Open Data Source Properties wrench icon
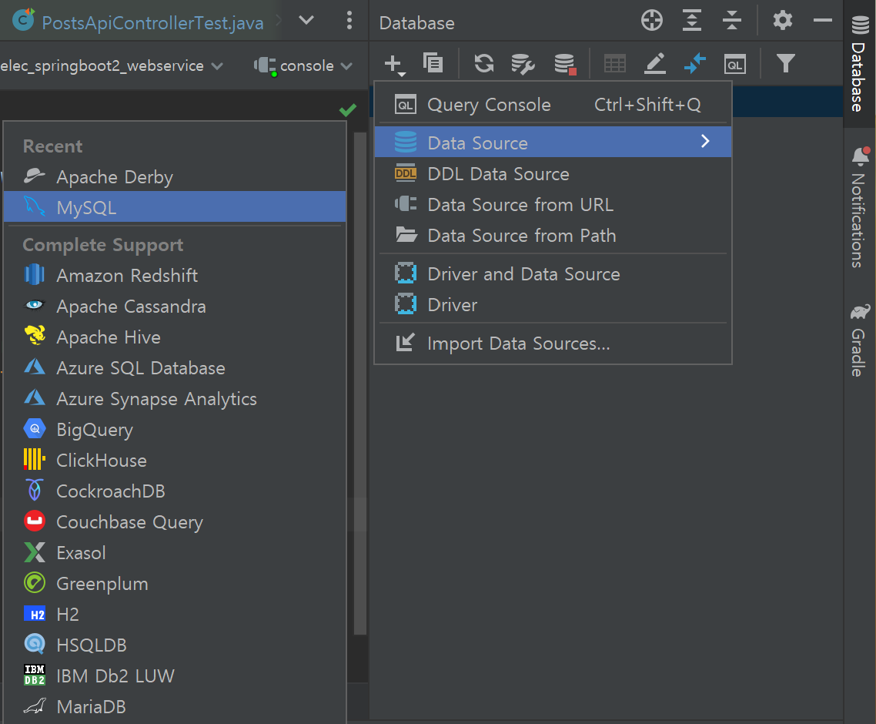This screenshot has width=876, height=724. point(523,64)
